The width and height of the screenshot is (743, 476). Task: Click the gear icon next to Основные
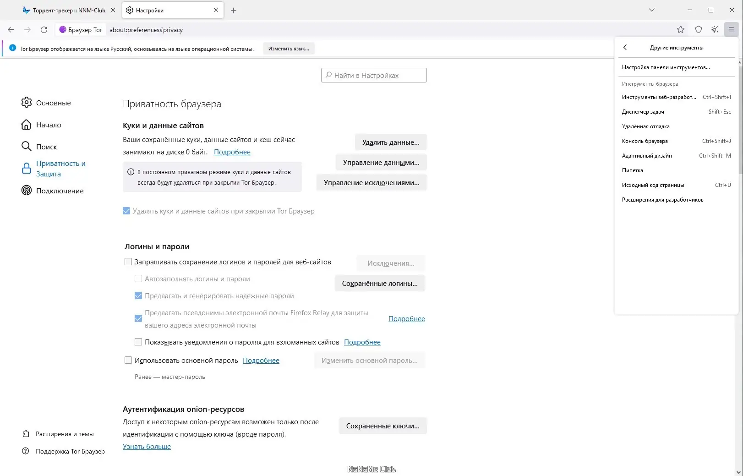pyautogui.click(x=27, y=103)
